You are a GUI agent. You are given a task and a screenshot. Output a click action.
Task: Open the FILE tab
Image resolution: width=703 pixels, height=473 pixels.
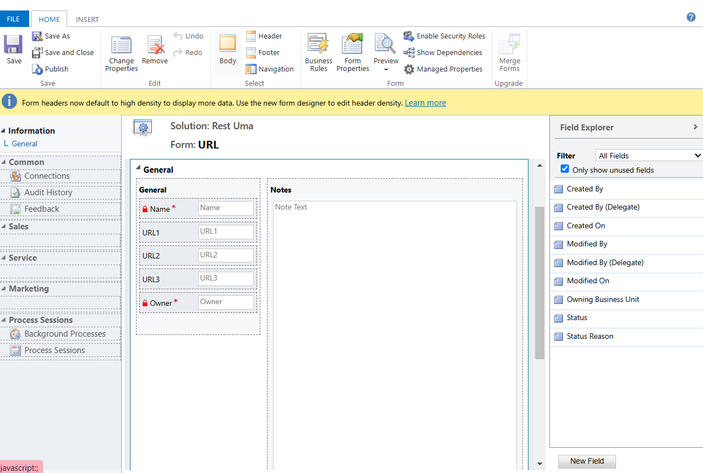pos(13,19)
